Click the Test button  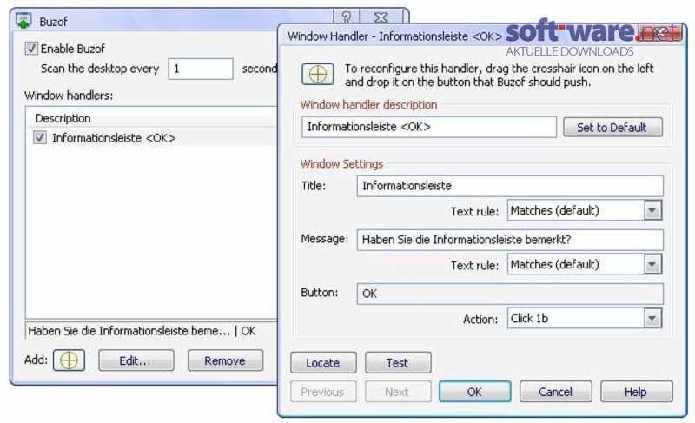(398, 363)
